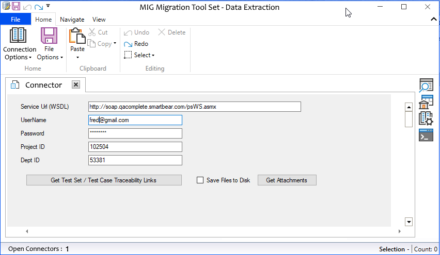The image size is (440, 255).
Task: Close the Connector tab
Action: pos(76,84)
